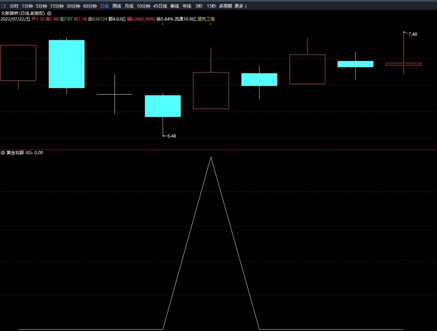Click the panel toggle icon left of 分时
Image resolution: width=437 pixels, height=331 pixels.
click(3, 6)
